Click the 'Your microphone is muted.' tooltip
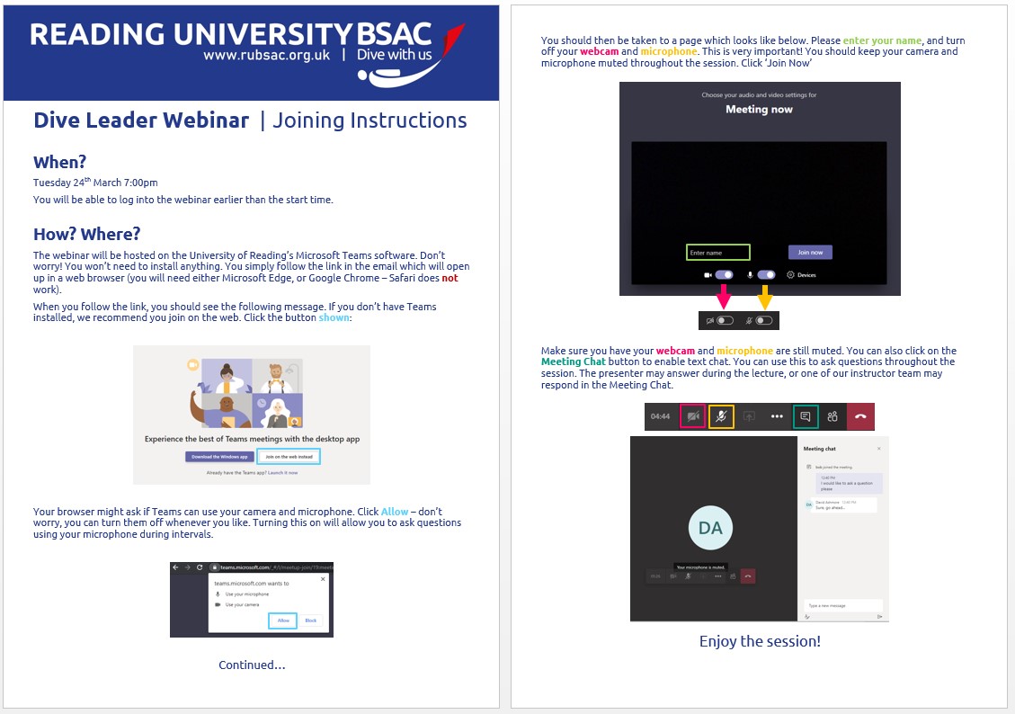Screen dimensions: 1015x714 (701, 567)
